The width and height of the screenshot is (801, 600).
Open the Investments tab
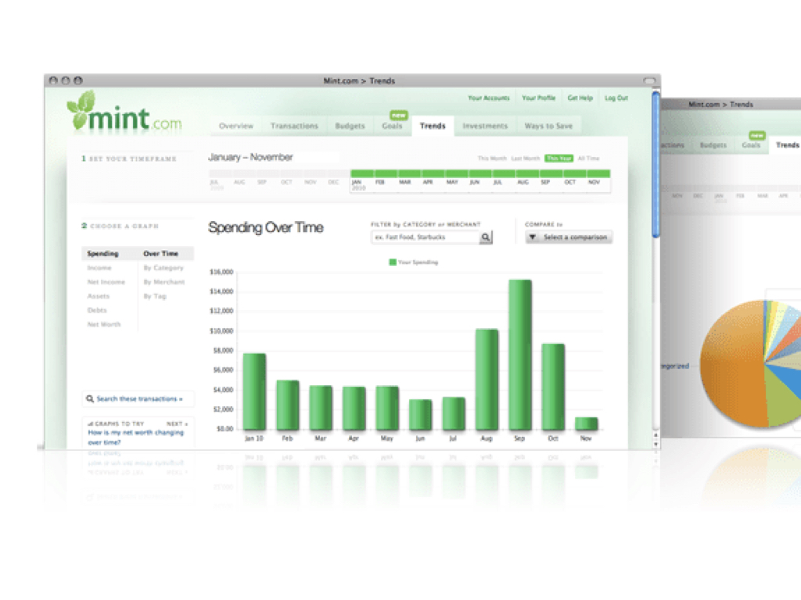click(485, 126)
